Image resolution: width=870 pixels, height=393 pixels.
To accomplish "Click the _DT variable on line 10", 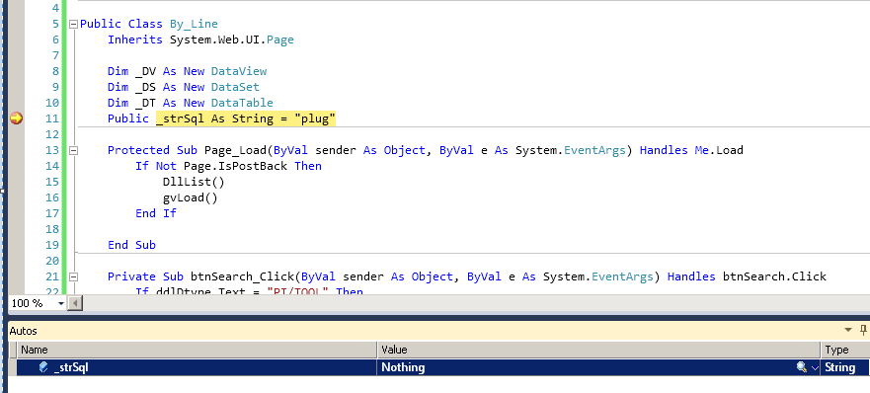I will (145, 103).
